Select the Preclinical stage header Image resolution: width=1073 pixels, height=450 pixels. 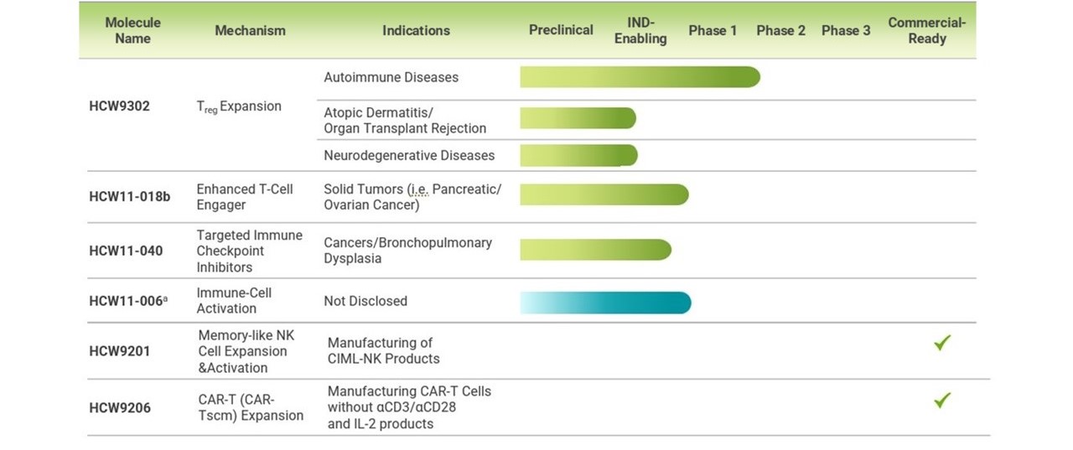pyautogui.click(x=561, y=30)
